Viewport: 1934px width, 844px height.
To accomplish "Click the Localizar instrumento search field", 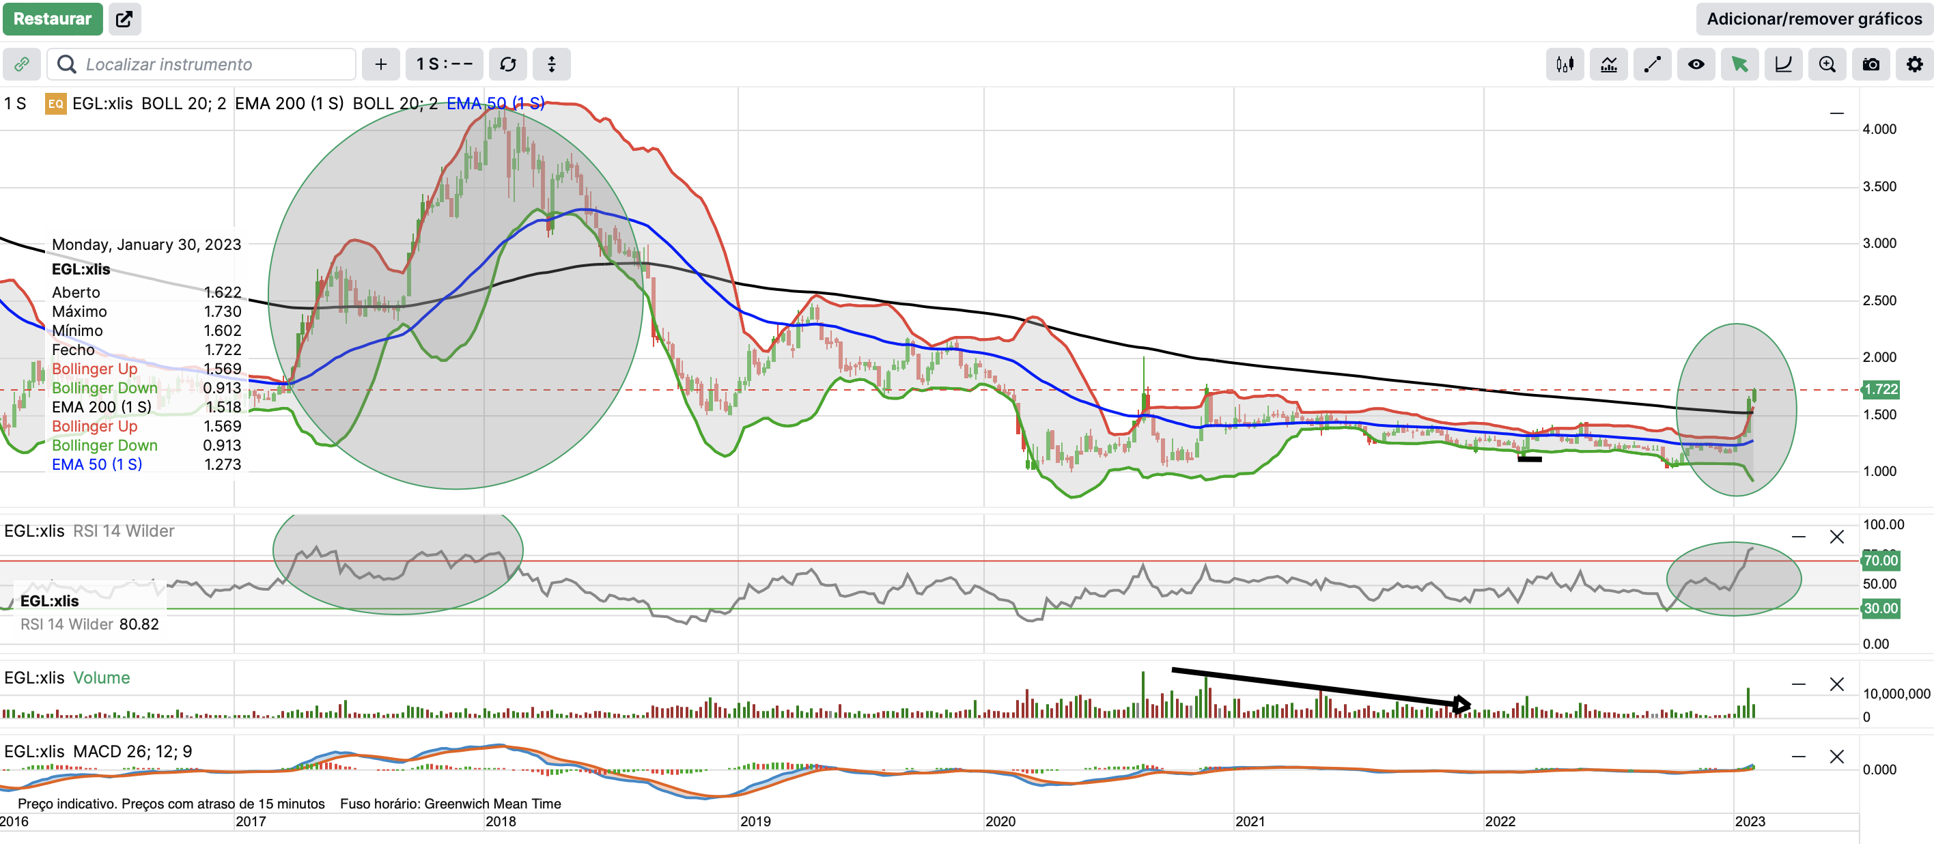I will coord(203,65).
